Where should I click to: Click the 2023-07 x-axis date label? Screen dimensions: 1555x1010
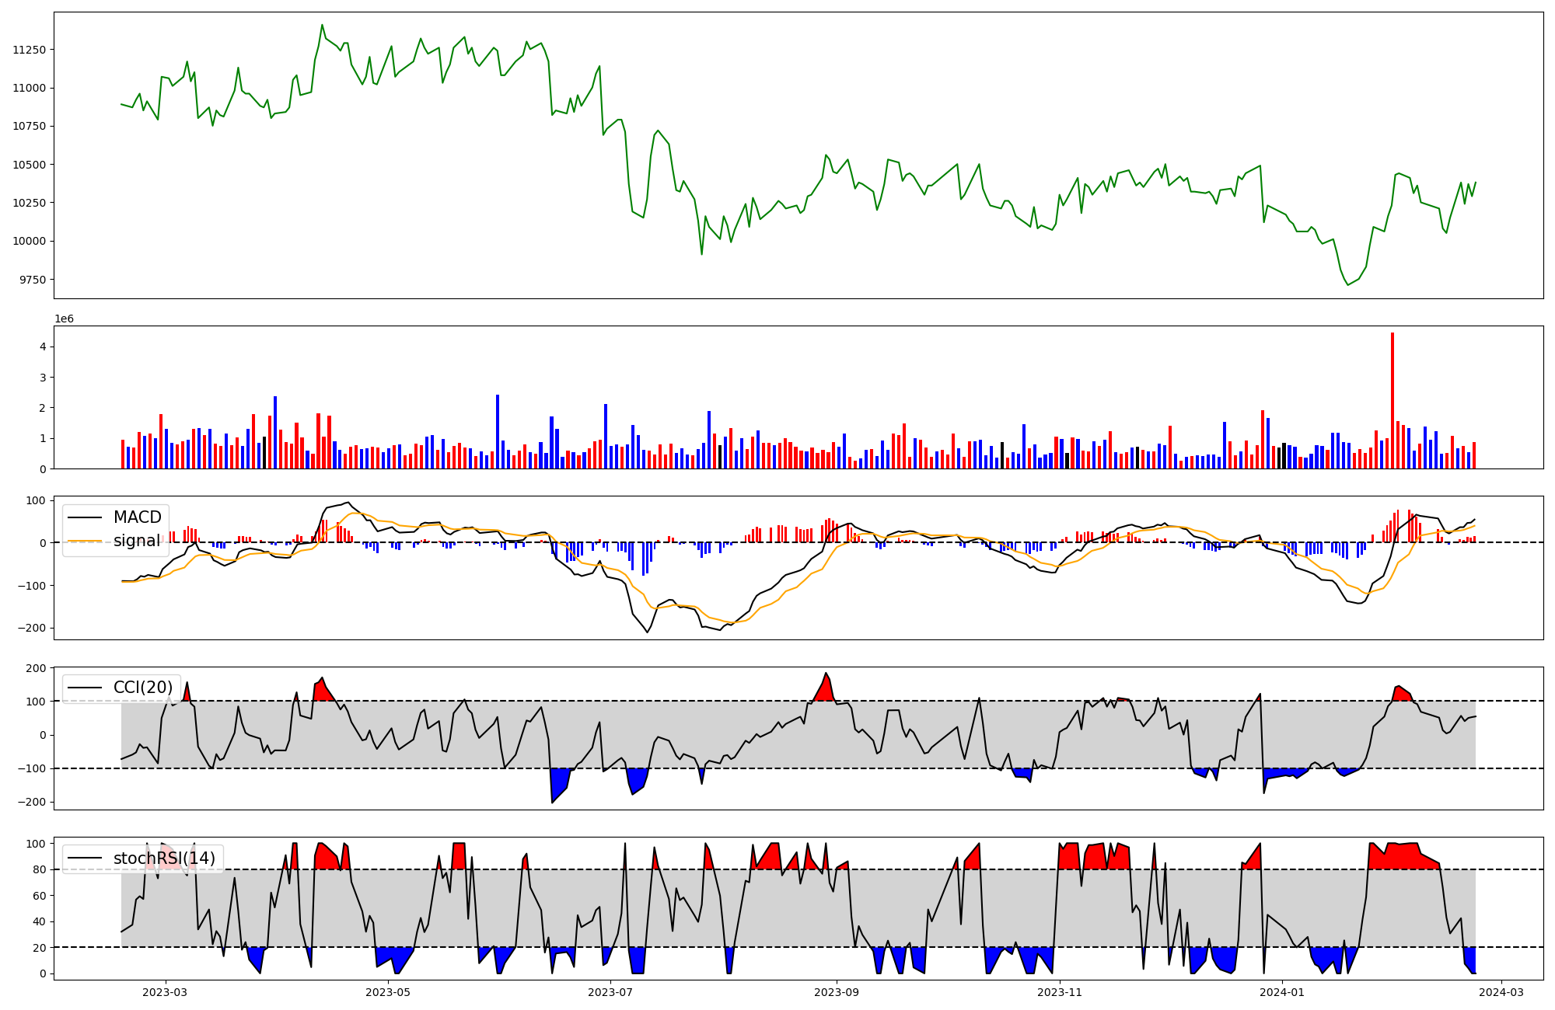610,992
